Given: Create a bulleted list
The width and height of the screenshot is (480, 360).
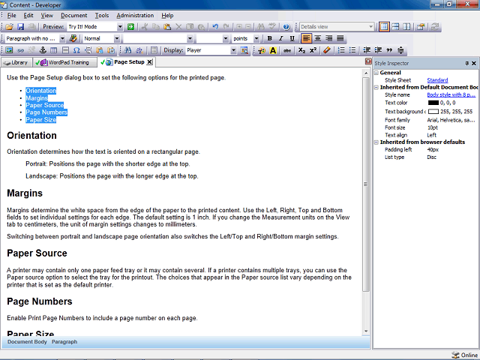Looking at the screenshot, I should coord(352,50).
